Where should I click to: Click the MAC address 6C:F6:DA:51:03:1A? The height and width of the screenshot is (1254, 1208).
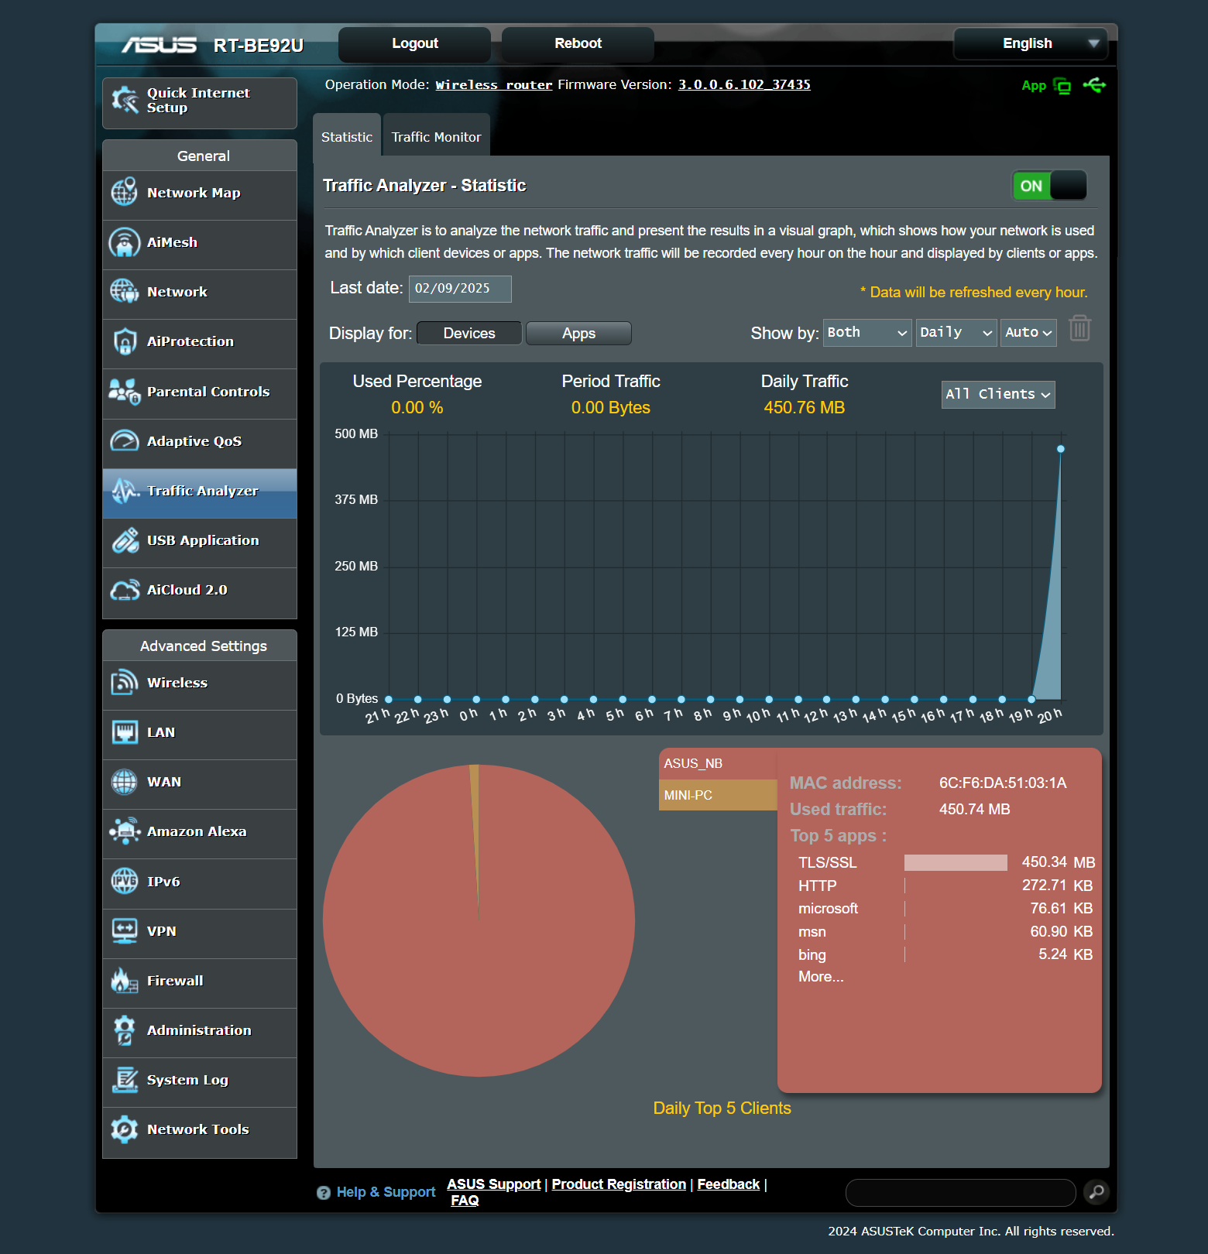click(x=1003, y=783)
